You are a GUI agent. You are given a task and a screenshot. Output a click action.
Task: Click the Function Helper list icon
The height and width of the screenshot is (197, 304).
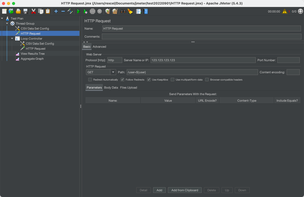tap(138, 11)
